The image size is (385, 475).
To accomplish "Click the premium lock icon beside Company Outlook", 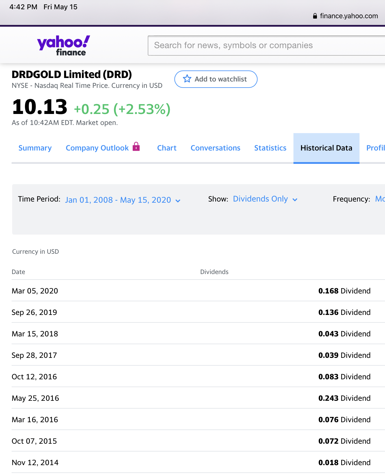I will (x=136, y=147).
